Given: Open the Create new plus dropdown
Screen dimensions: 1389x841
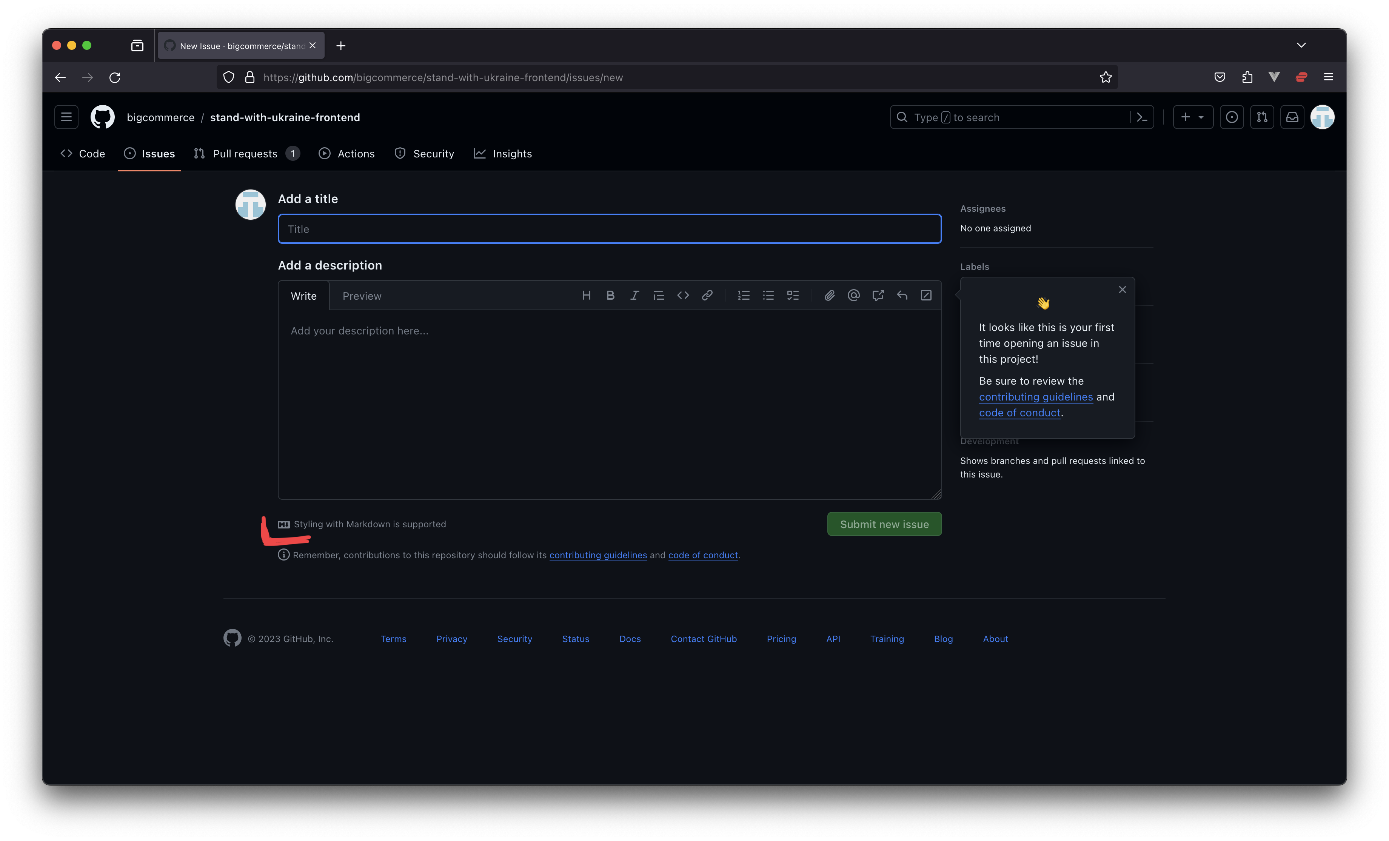Looking at the screenshot, I should tap(1193, 117).
